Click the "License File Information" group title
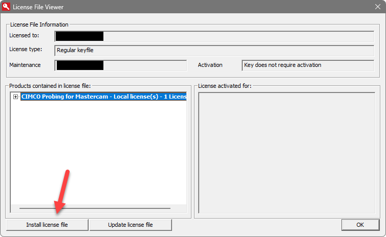The height and width of the screenshot is (237, 386). (39, 25)
